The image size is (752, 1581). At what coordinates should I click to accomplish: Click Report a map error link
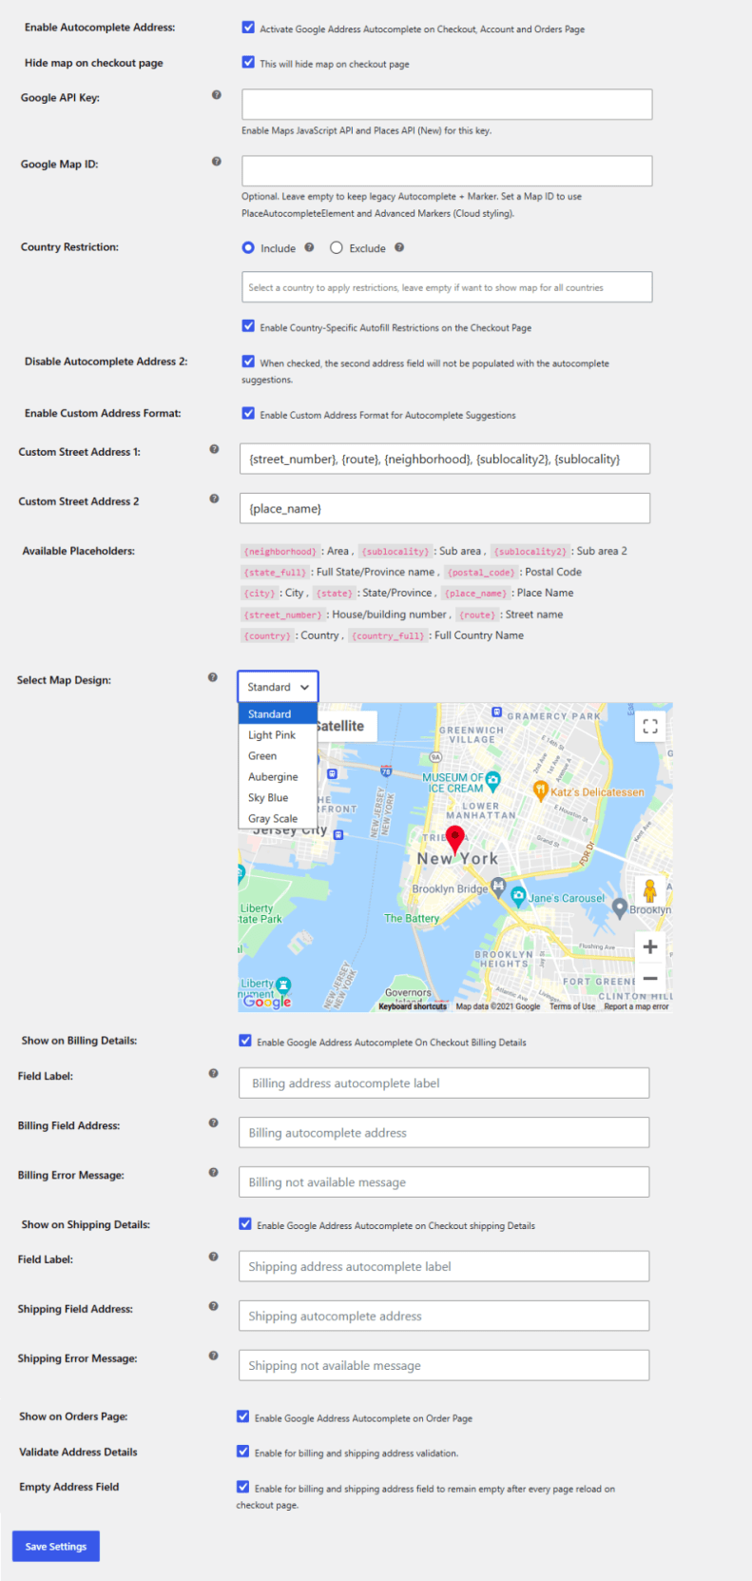click(637, 1006)
